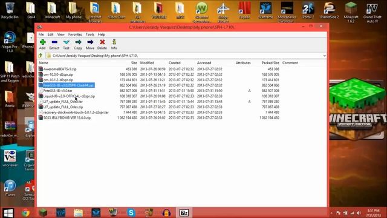Click the system tray volume icon

point(359,213)
